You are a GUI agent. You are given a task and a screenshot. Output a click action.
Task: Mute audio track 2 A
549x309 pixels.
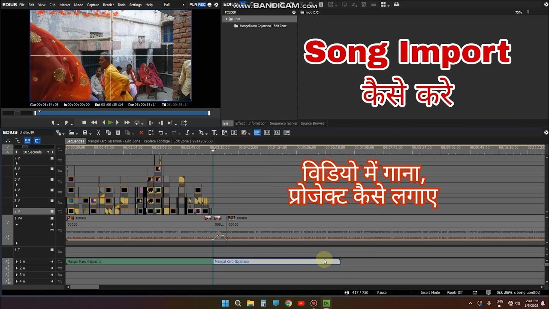[x=52, y=268]
